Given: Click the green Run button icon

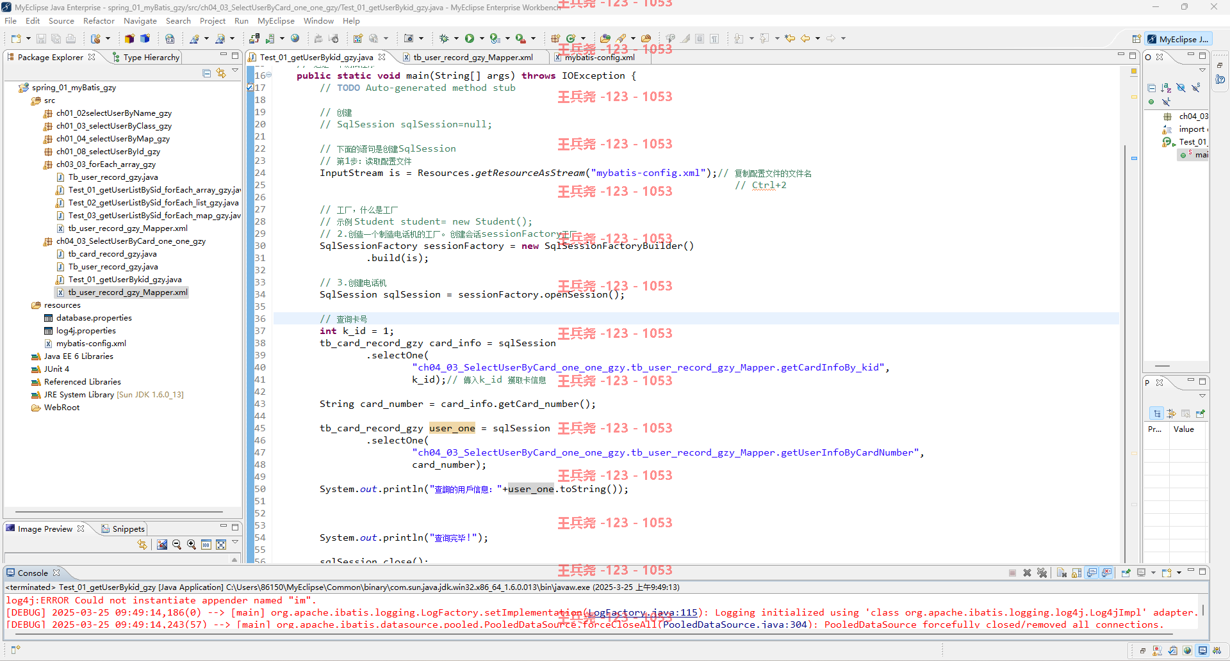Looking at the screenshot, I should [470, 38].
